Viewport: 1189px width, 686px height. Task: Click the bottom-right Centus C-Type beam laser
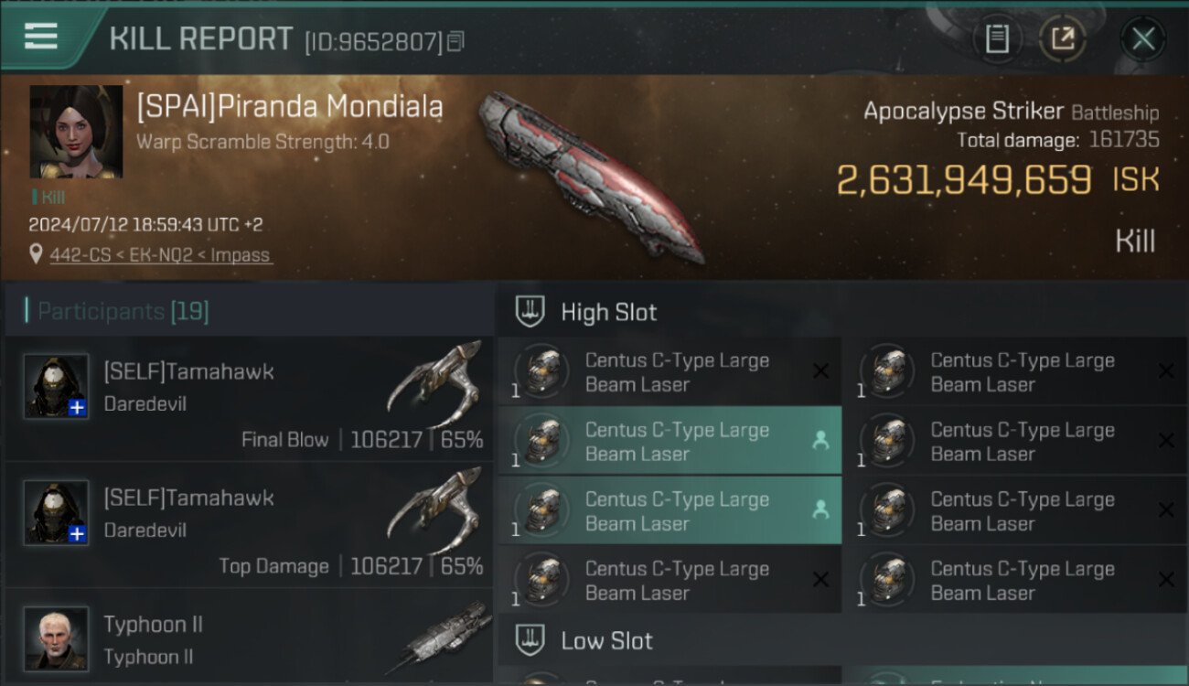tap(1016, 580)
